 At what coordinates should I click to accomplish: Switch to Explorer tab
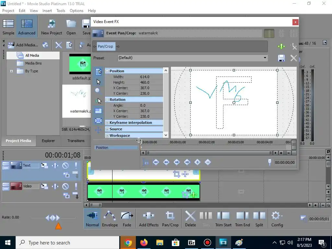coord(48,141)
